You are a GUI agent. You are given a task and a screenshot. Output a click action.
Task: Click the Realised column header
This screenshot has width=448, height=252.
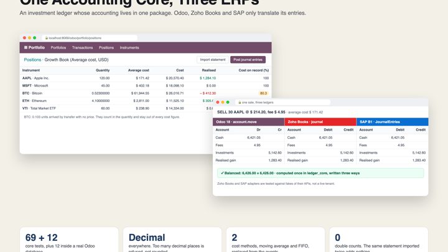(x=209, y=70)
